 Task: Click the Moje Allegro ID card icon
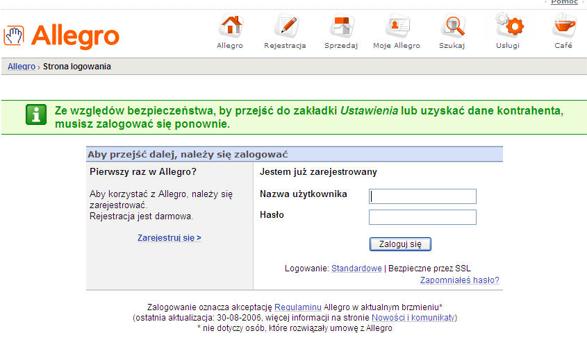point(397,26)
